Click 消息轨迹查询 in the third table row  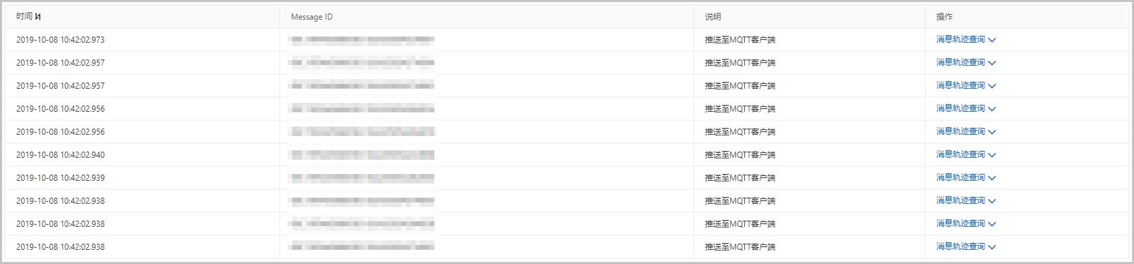[x=960, y=85]
